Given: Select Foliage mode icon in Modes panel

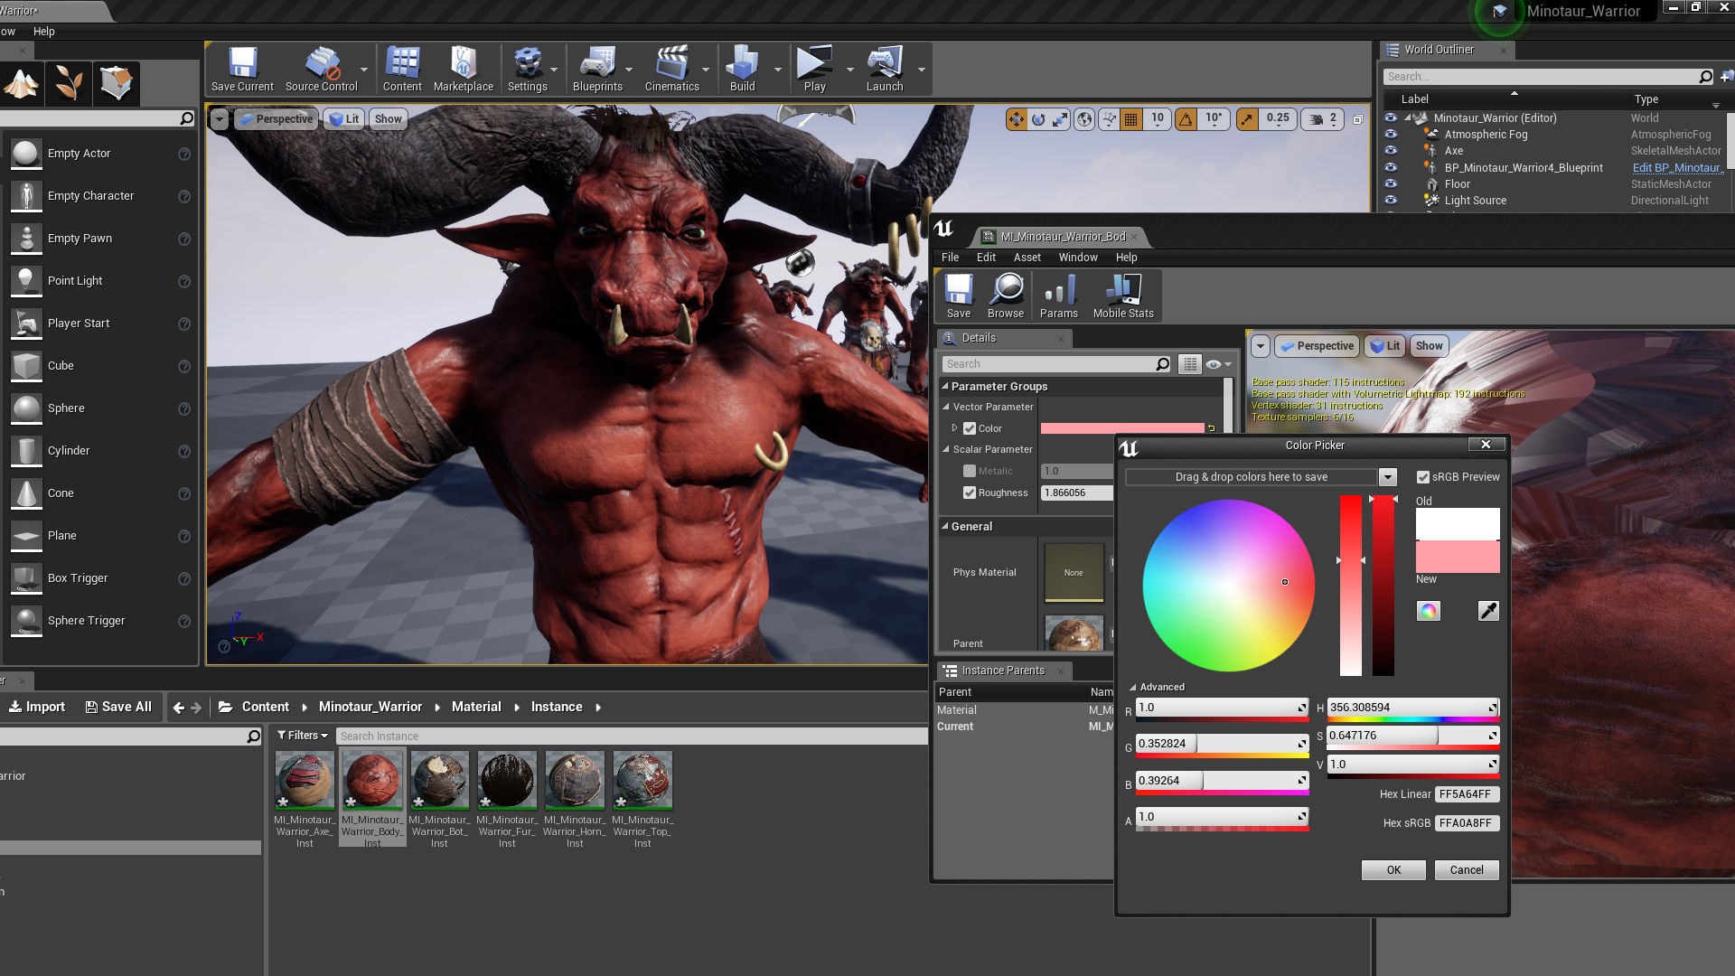Looking at the screenshot, I should pos(69,84).
